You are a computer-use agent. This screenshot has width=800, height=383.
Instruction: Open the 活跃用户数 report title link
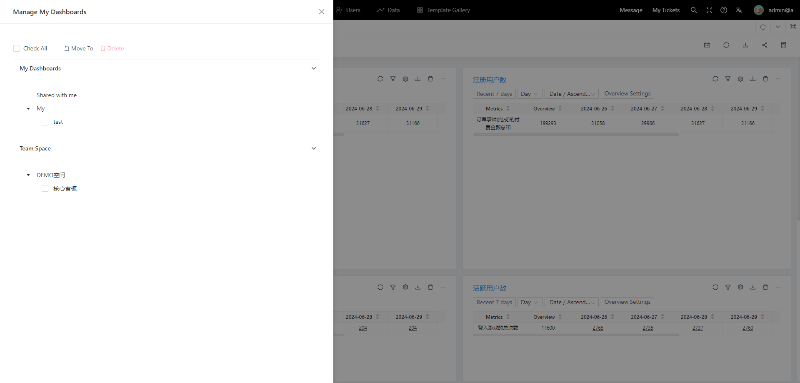(490, 288)
